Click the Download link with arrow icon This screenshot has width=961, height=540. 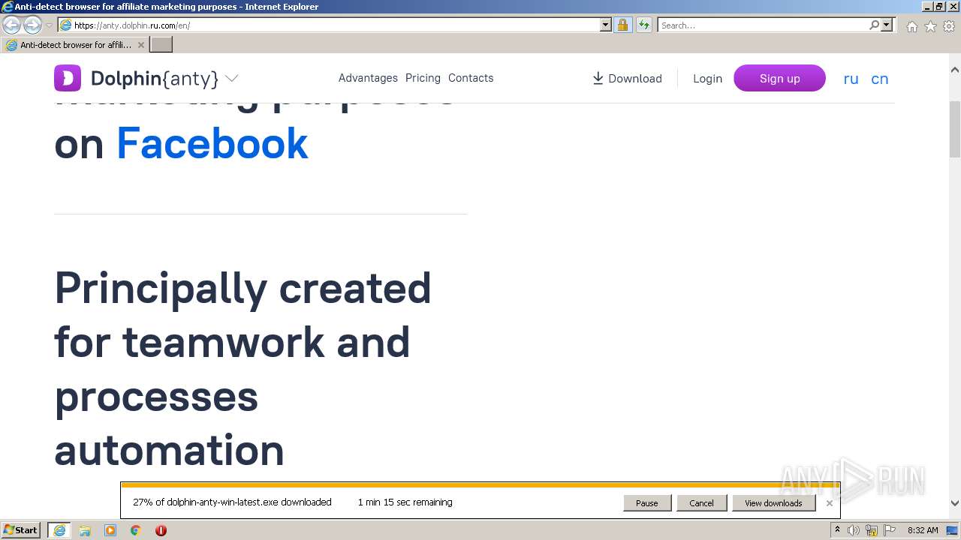tap(627, 79)
